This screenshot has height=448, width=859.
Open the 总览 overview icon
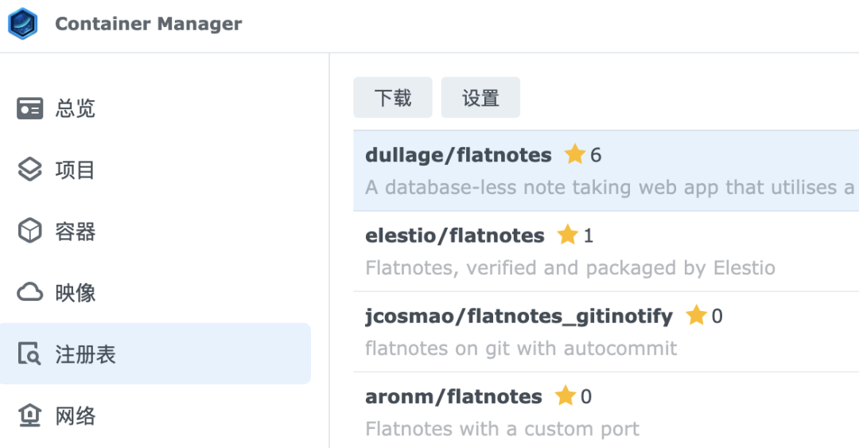30,108
